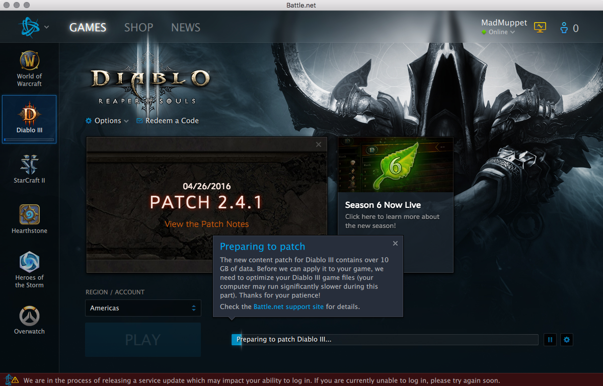Switch to the GAMES tab

tap(88, 27)
